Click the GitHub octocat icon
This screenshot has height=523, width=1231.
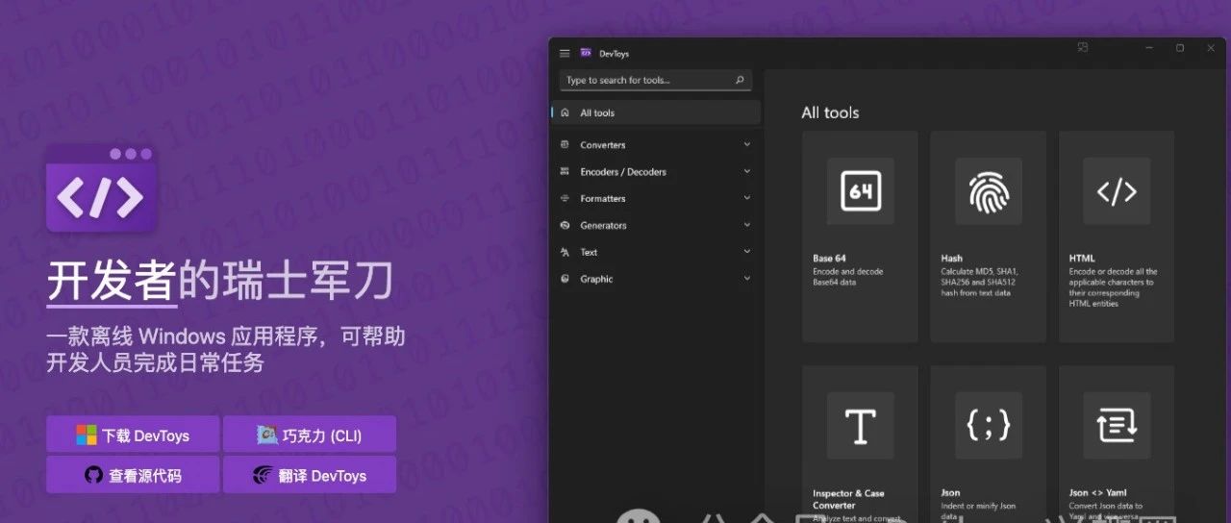point(93,475)
